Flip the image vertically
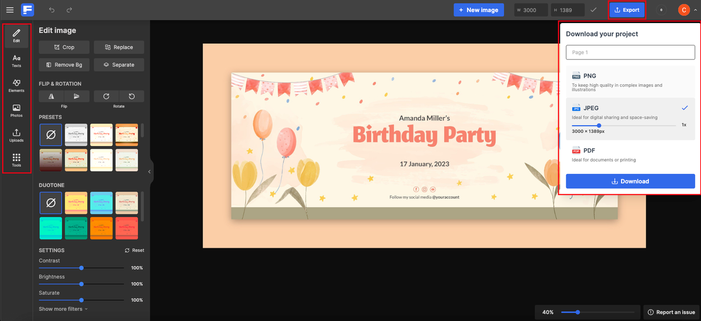Image resolution: width=701 pixels, height=321 pixels. point(77,96)
